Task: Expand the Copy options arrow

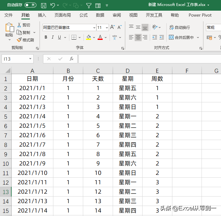Action: [34, 33]
